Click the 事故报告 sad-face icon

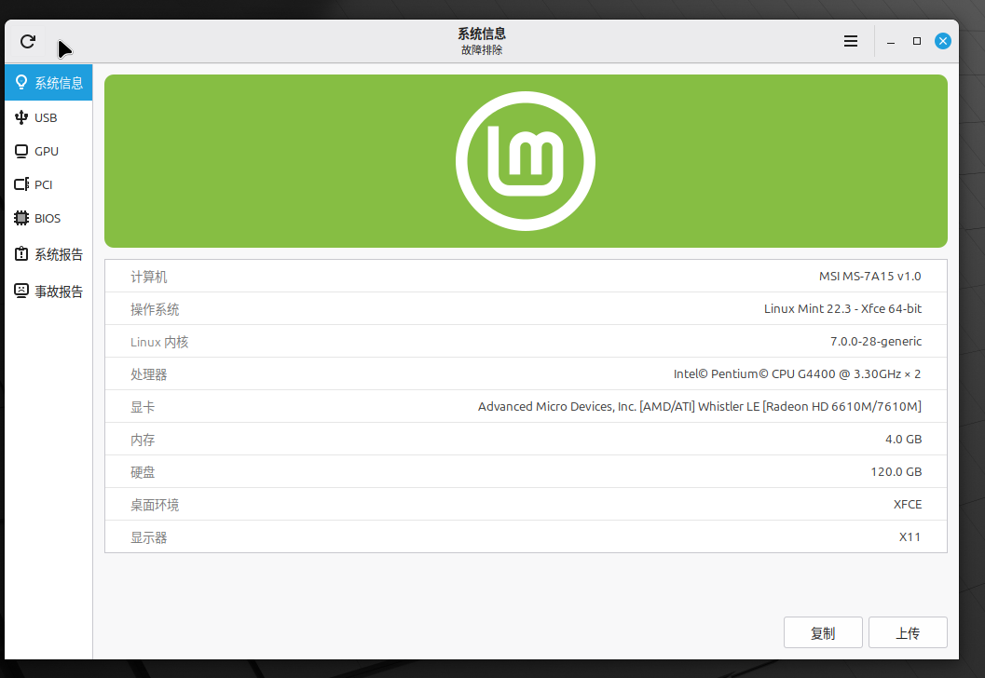[21, 291]
